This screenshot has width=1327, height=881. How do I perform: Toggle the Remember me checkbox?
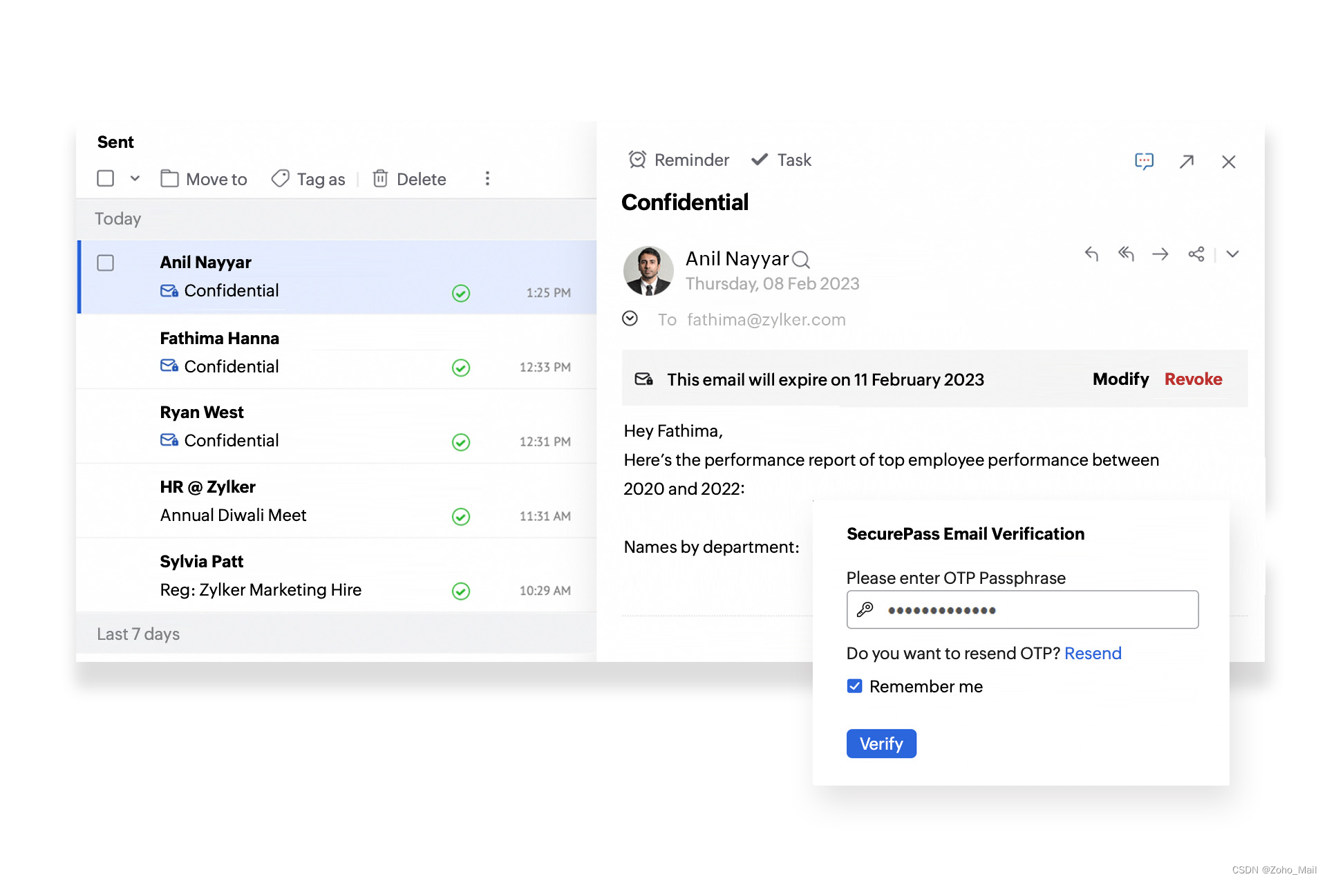point(855,686)
